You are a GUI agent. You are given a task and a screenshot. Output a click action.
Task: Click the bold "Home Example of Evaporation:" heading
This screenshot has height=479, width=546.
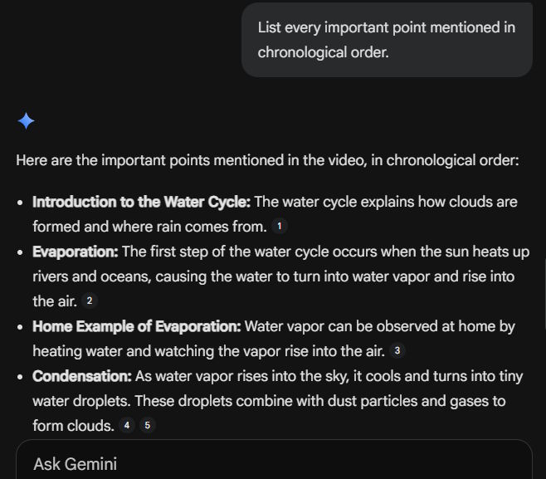[x=136, y=326]
